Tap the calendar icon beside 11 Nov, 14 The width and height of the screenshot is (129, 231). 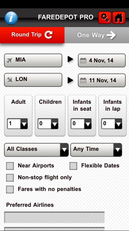[x=83, y=80]
